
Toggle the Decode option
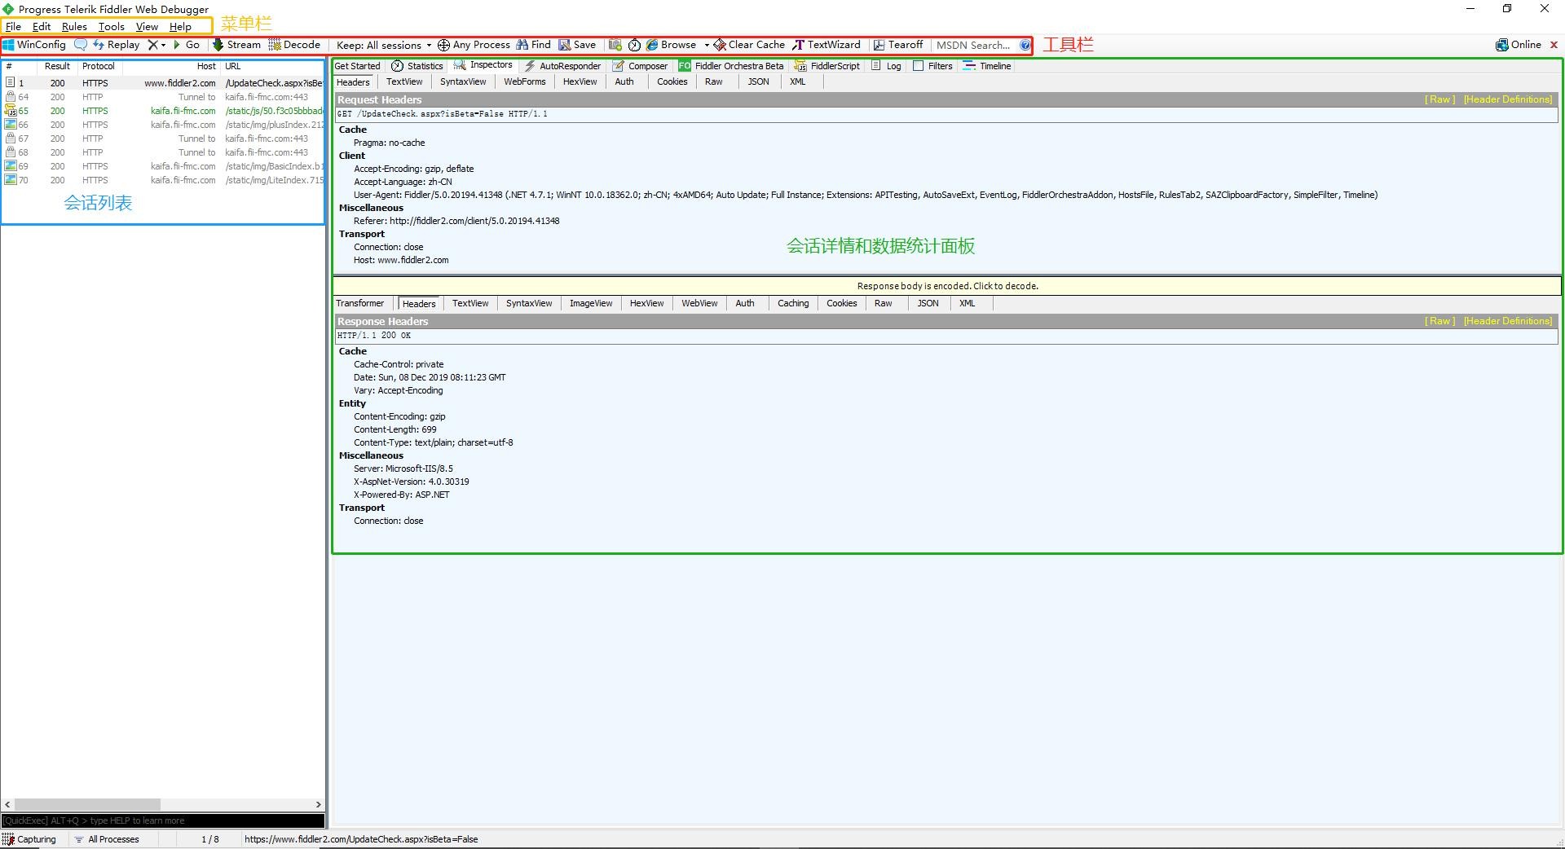[x=294, y=45]
